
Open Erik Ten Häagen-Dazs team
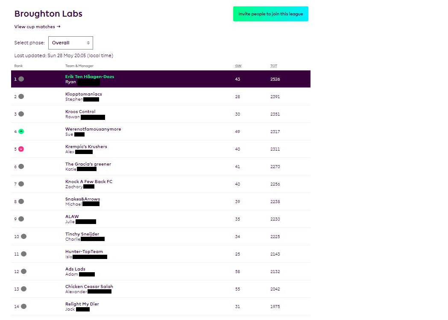pos(90,77)
